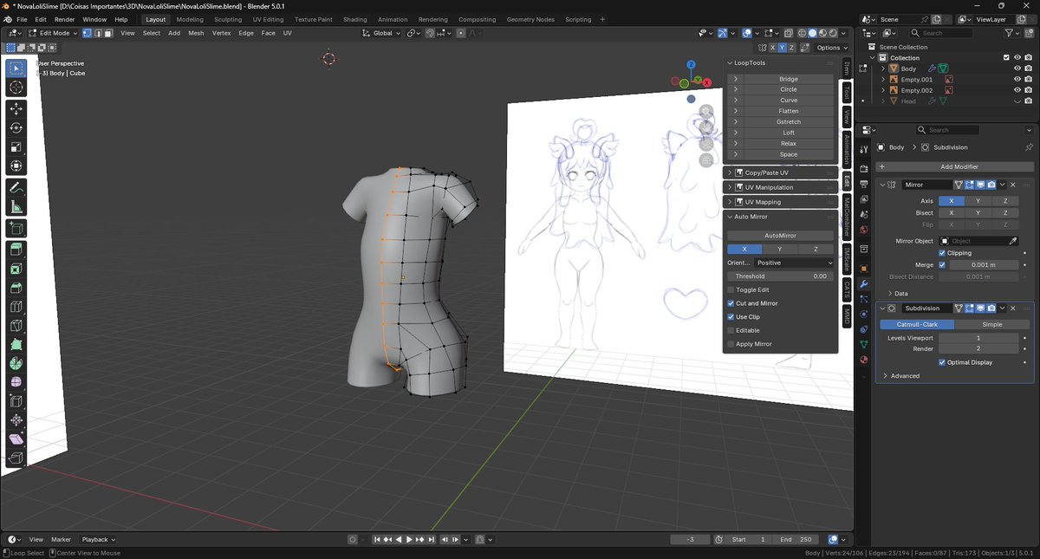1040x559 pixels.
Task: Select the Rotate tool in left toolbar
Action: tap(16, 127)
